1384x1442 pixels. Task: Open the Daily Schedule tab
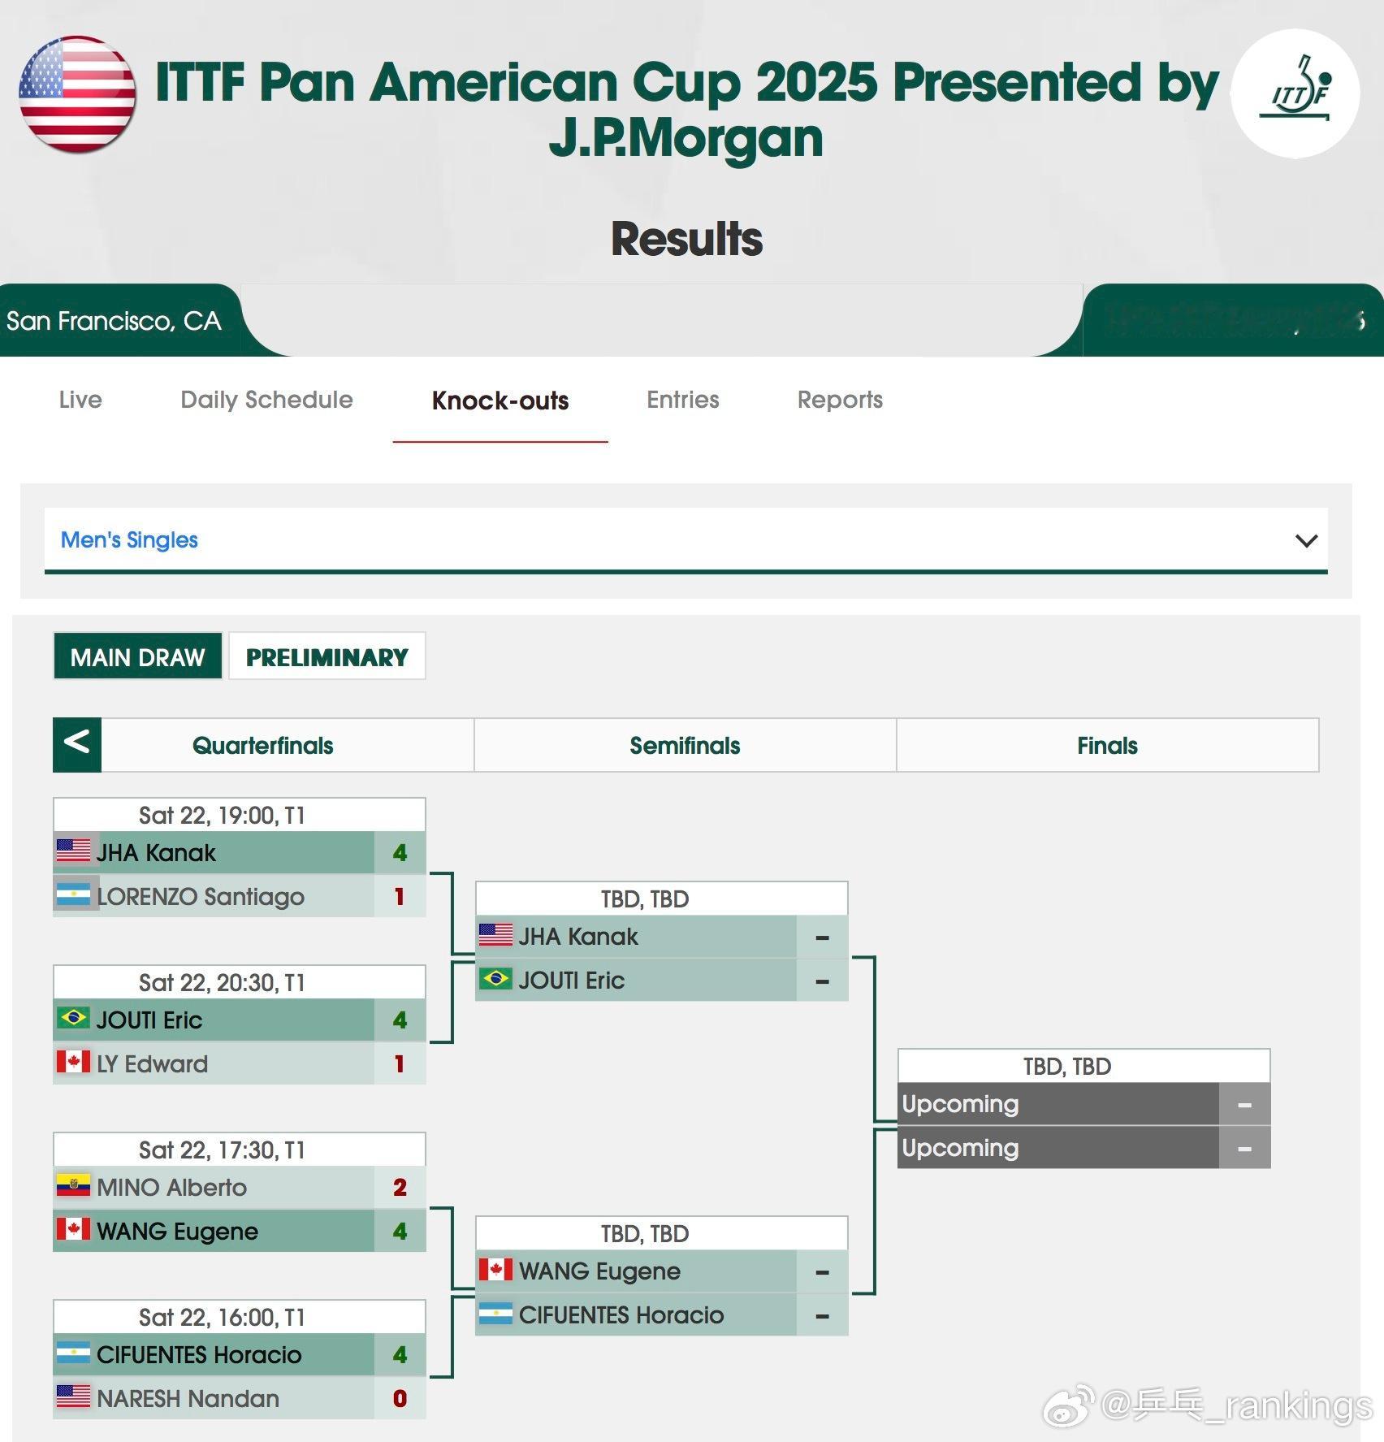click(266, 400)
